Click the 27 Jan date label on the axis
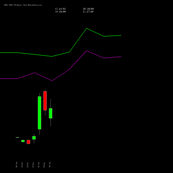Screen dimensions: 173x173 [x=33, y=165]
